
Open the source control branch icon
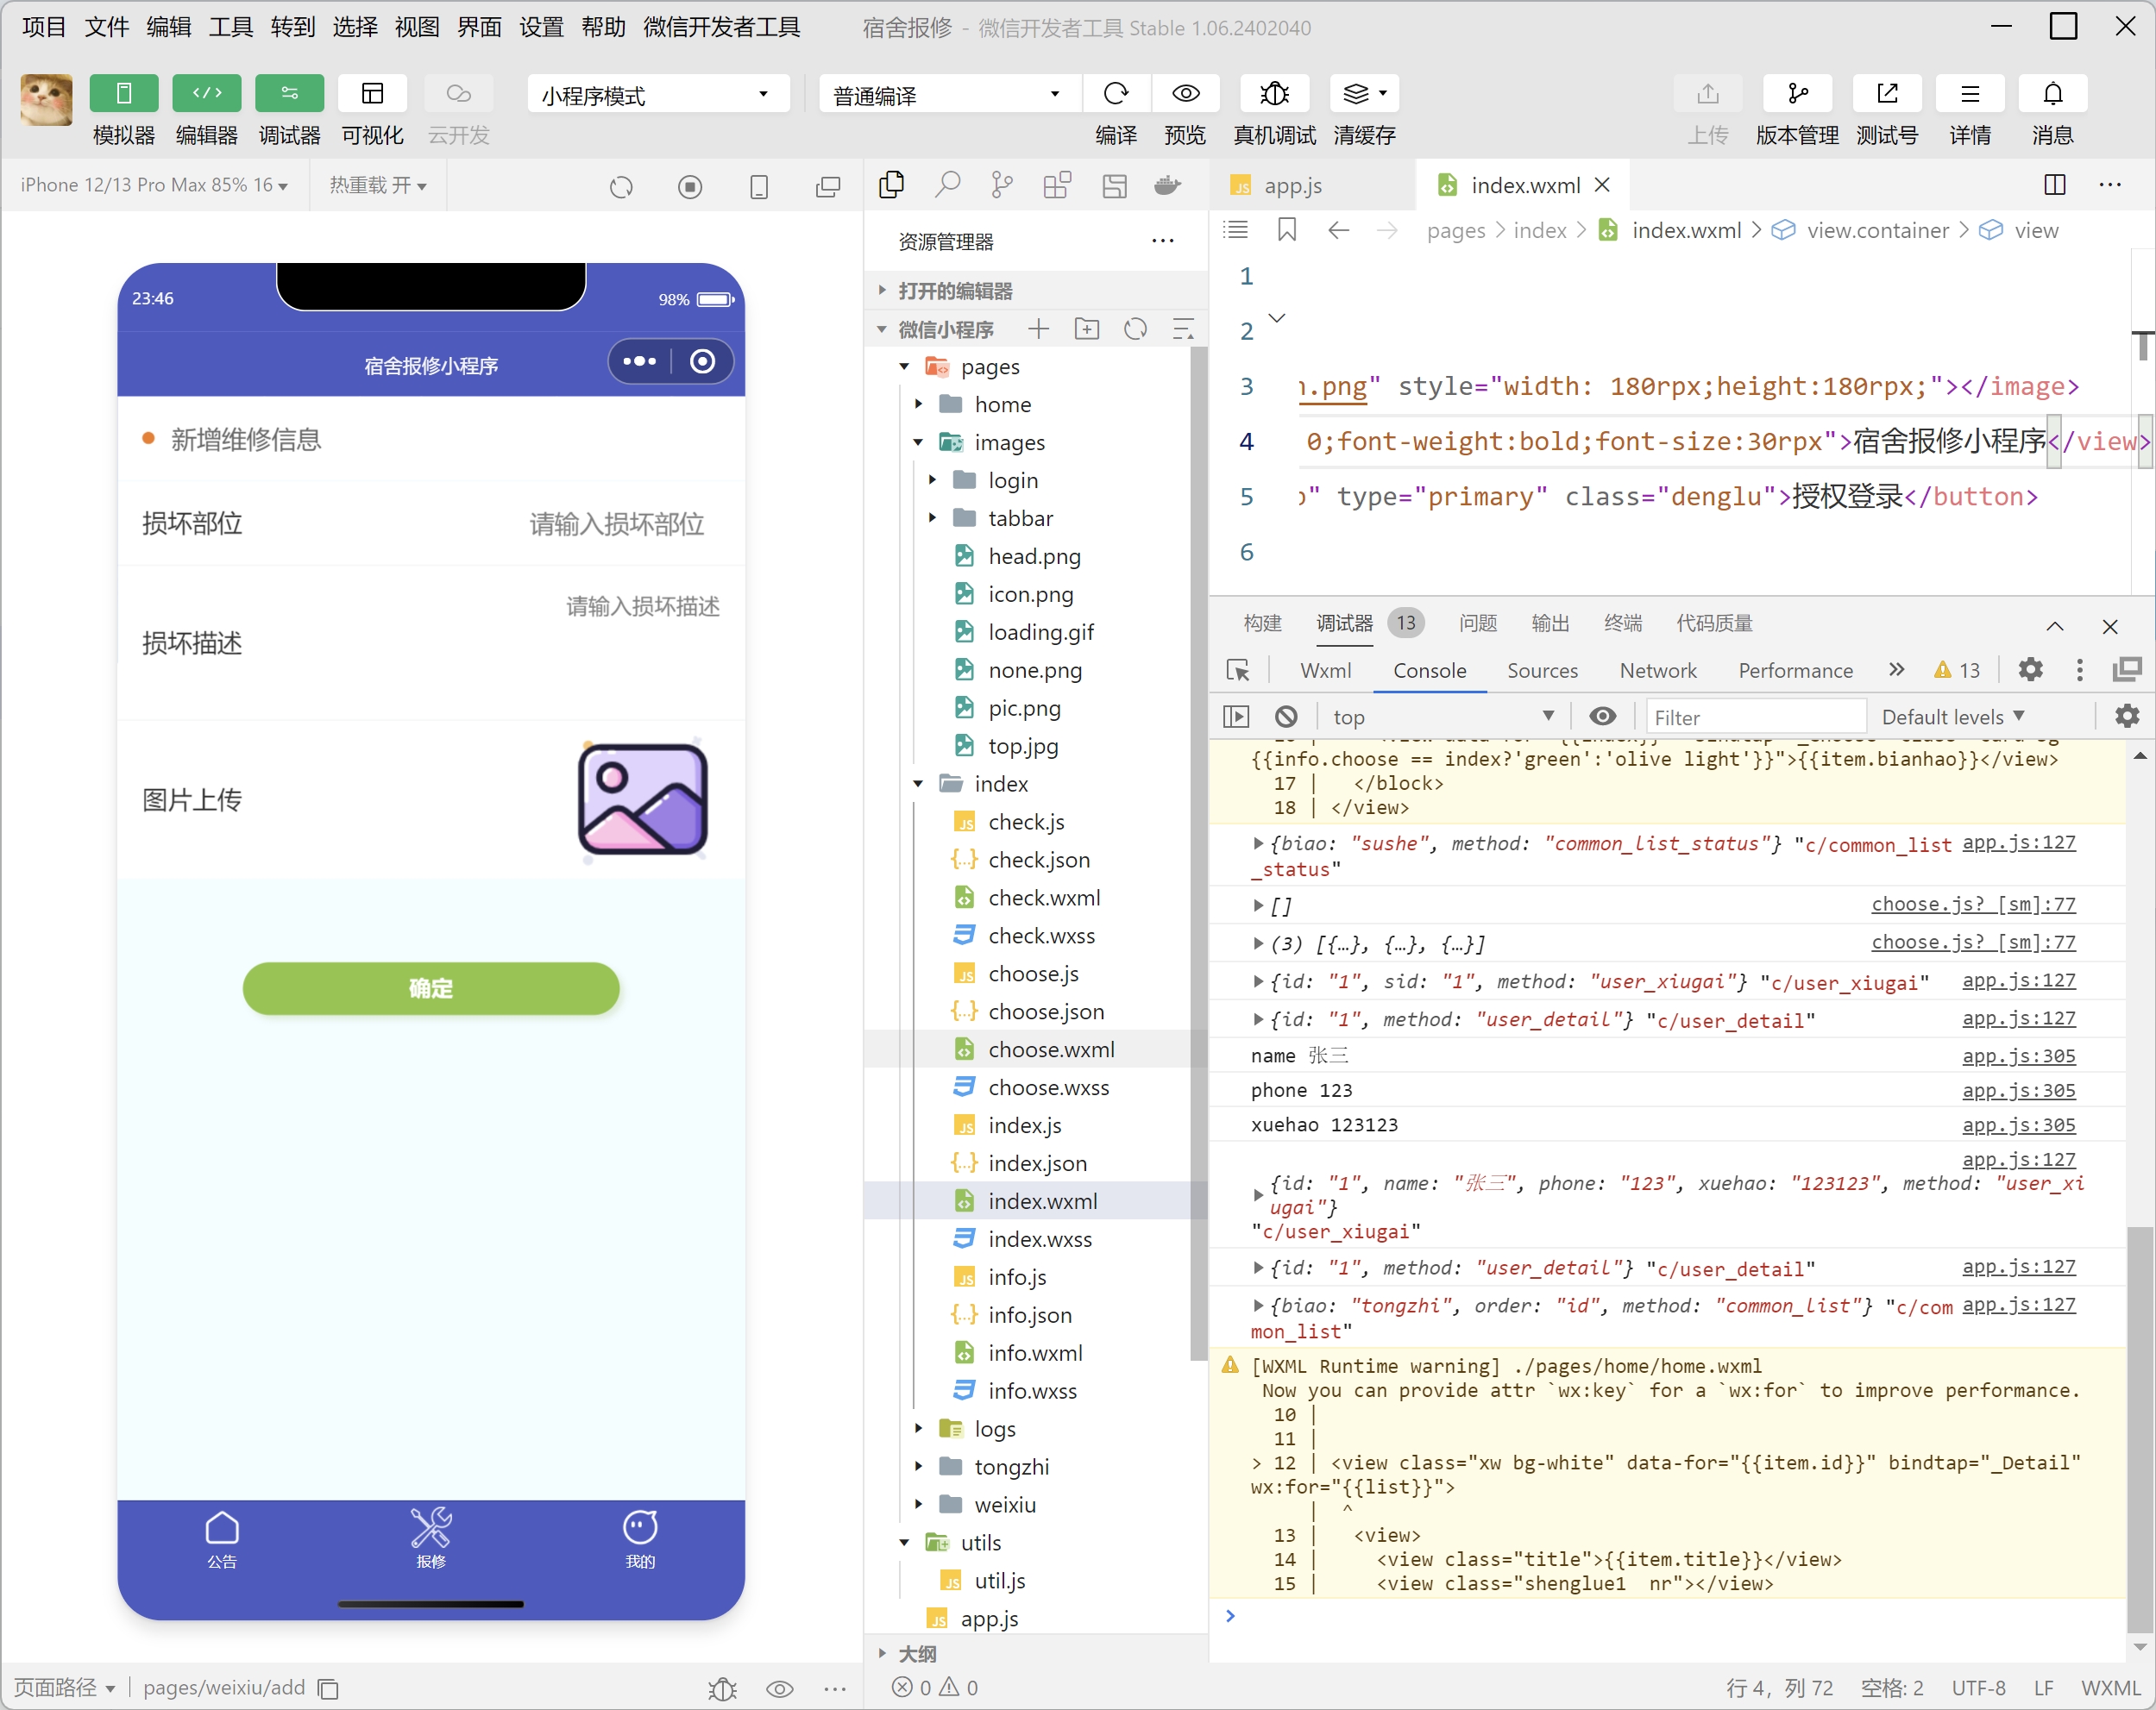point(1001,185)
